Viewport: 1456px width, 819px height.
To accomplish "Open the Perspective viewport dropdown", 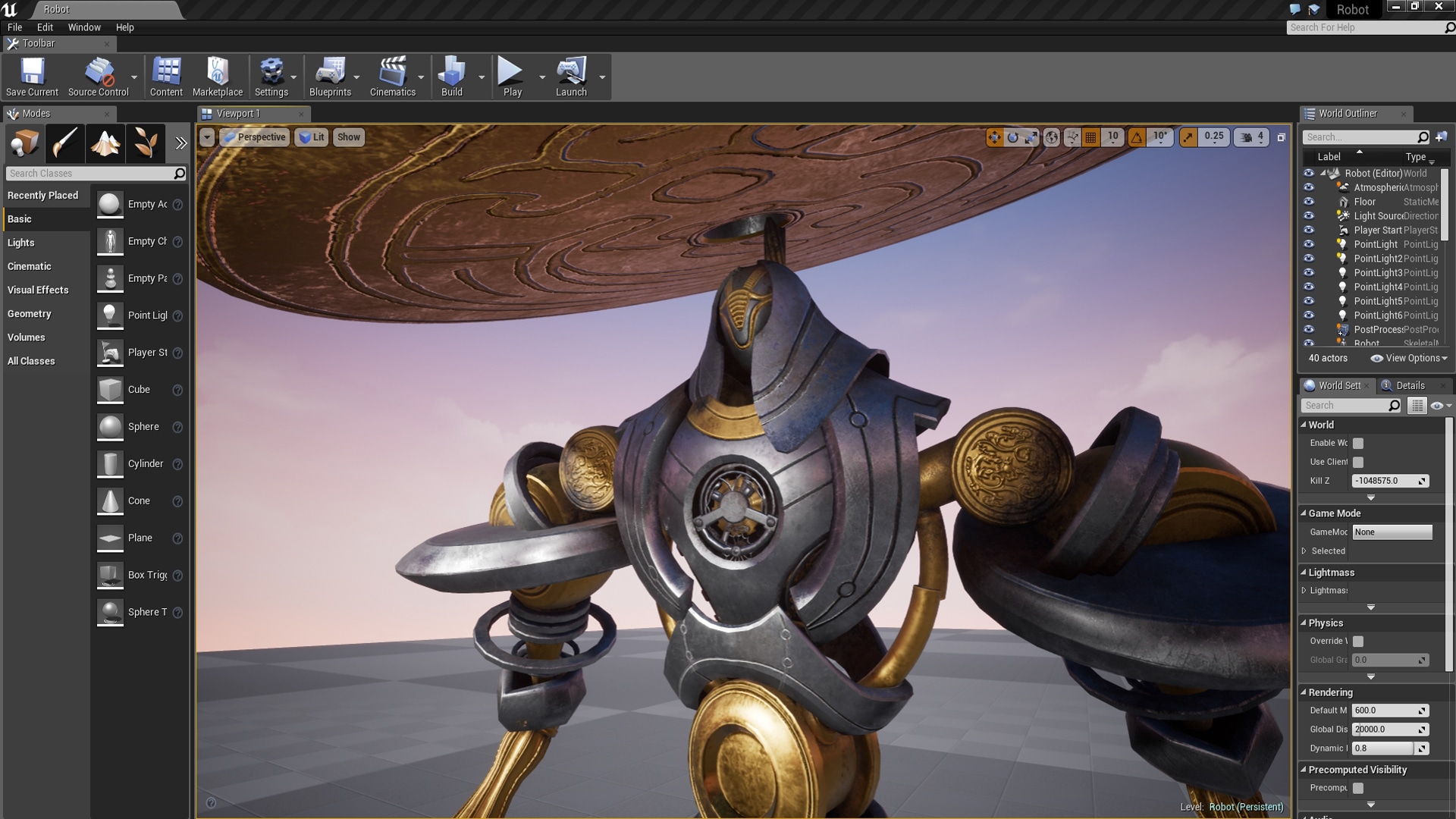I will pos(255,137).
